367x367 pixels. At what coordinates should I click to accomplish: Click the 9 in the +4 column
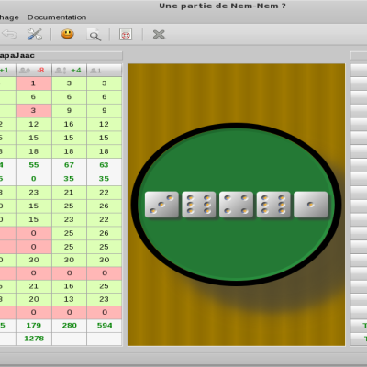(69, 111)
